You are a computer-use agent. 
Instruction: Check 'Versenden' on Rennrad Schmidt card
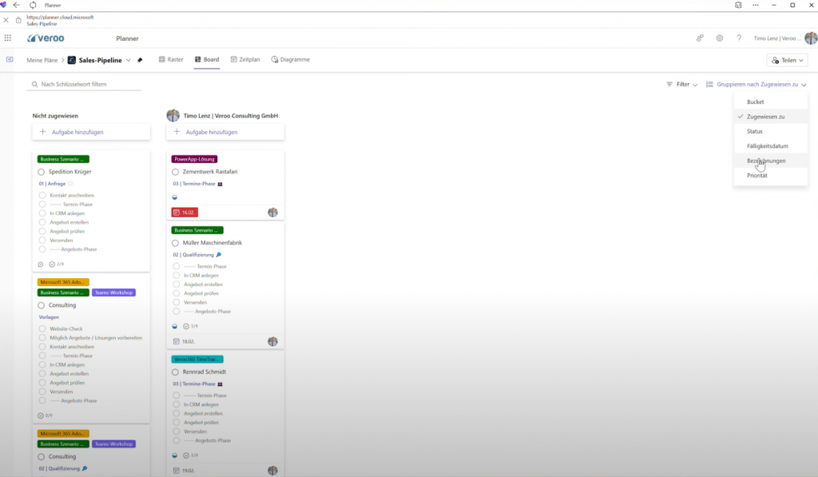[177, 431]
